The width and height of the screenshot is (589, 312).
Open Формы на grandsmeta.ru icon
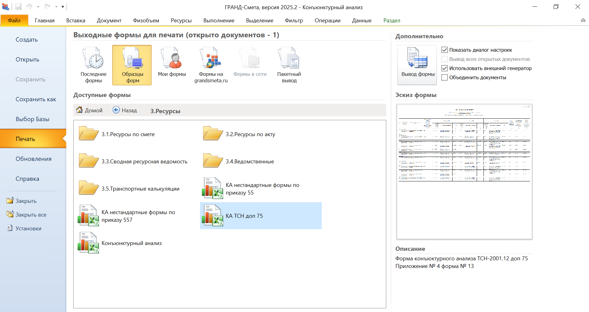click(211, 65)
